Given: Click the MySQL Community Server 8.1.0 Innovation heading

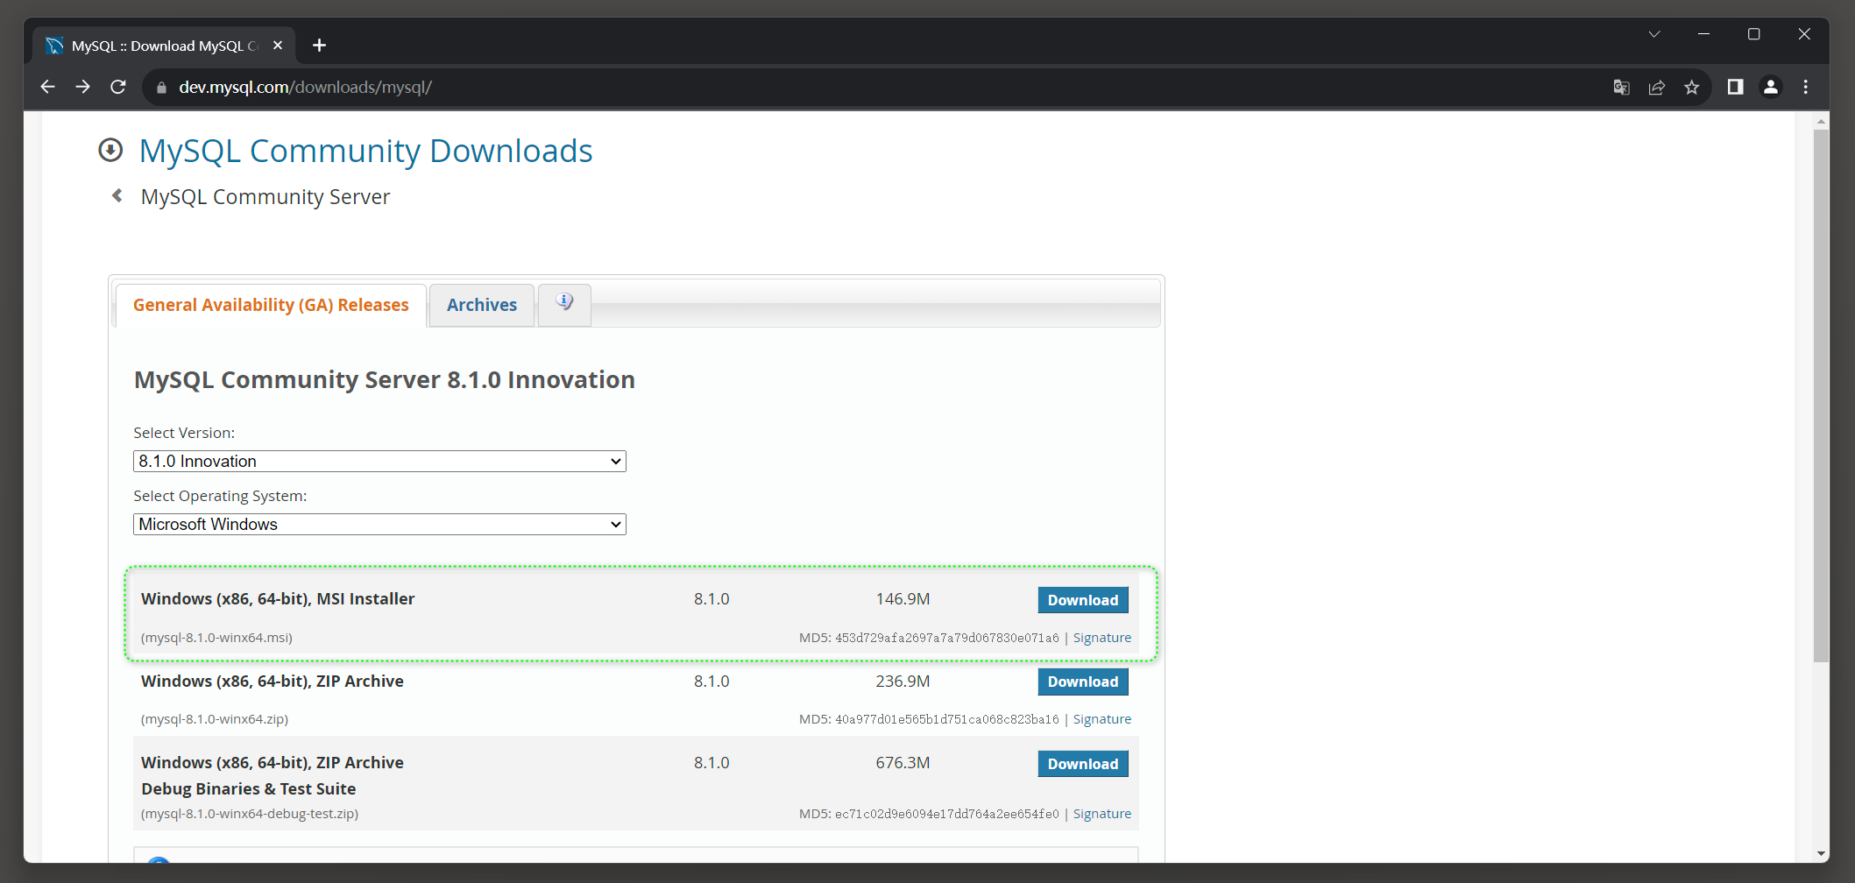Looking at the screenshot, I should pyautogui.click(x=385, y=380).
